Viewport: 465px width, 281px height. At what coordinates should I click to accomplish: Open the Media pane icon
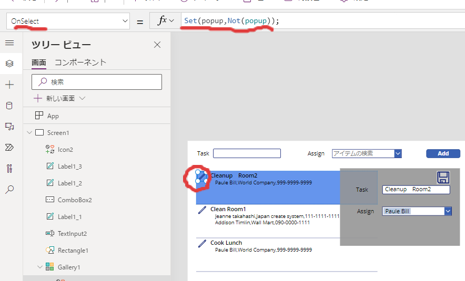[9, 127]
